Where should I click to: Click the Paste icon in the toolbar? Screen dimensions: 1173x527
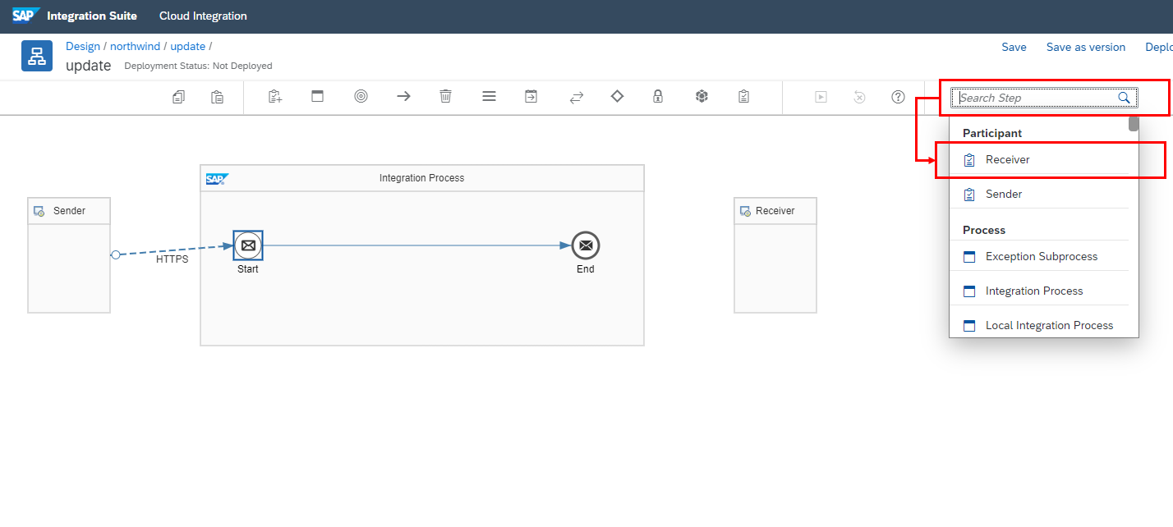tap(217, 97)
